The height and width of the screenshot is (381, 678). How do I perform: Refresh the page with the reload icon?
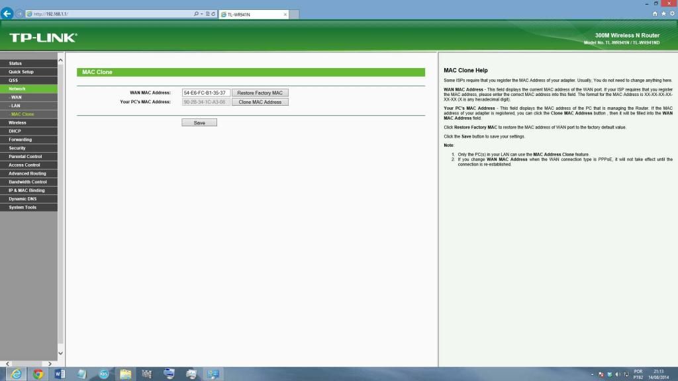pos(213,14)
